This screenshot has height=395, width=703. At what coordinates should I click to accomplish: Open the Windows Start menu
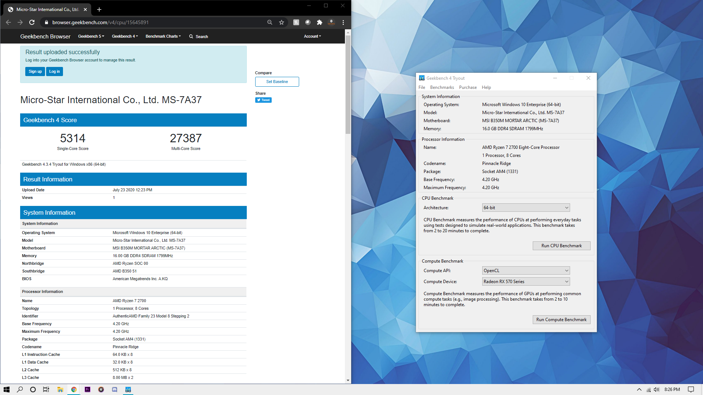[7, 390]
